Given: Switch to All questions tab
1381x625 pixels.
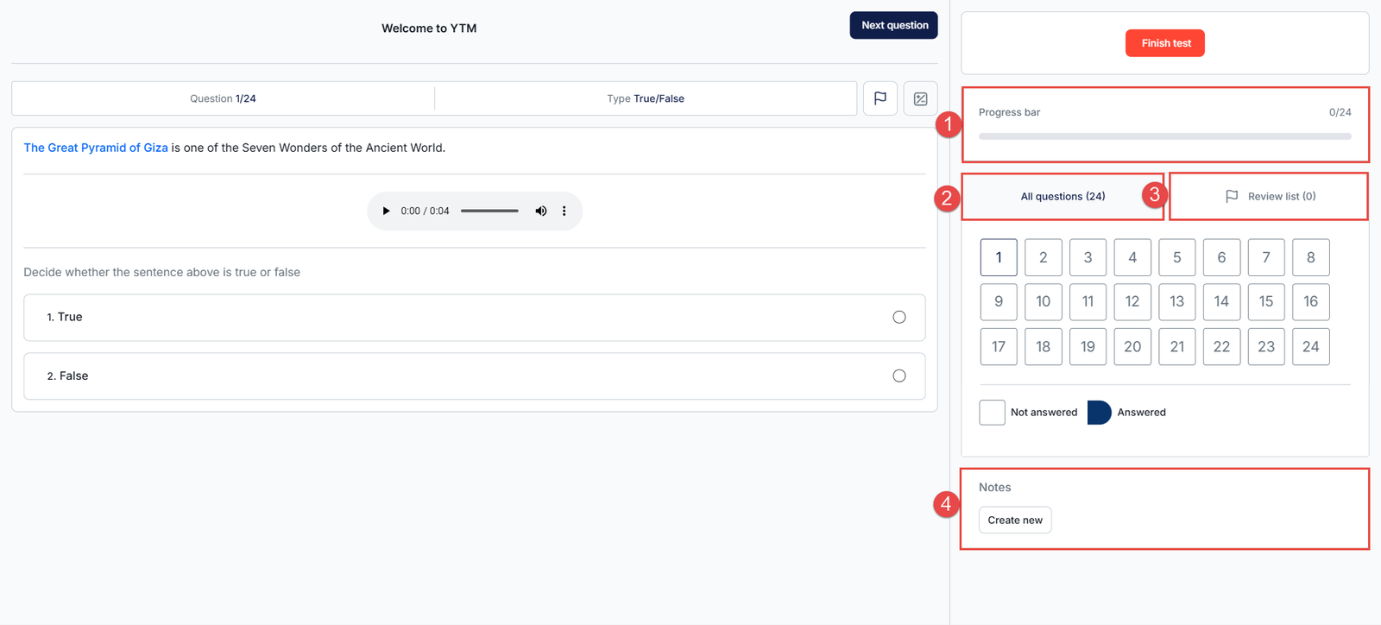Looking at the screenshot, I should (1063, 196).
